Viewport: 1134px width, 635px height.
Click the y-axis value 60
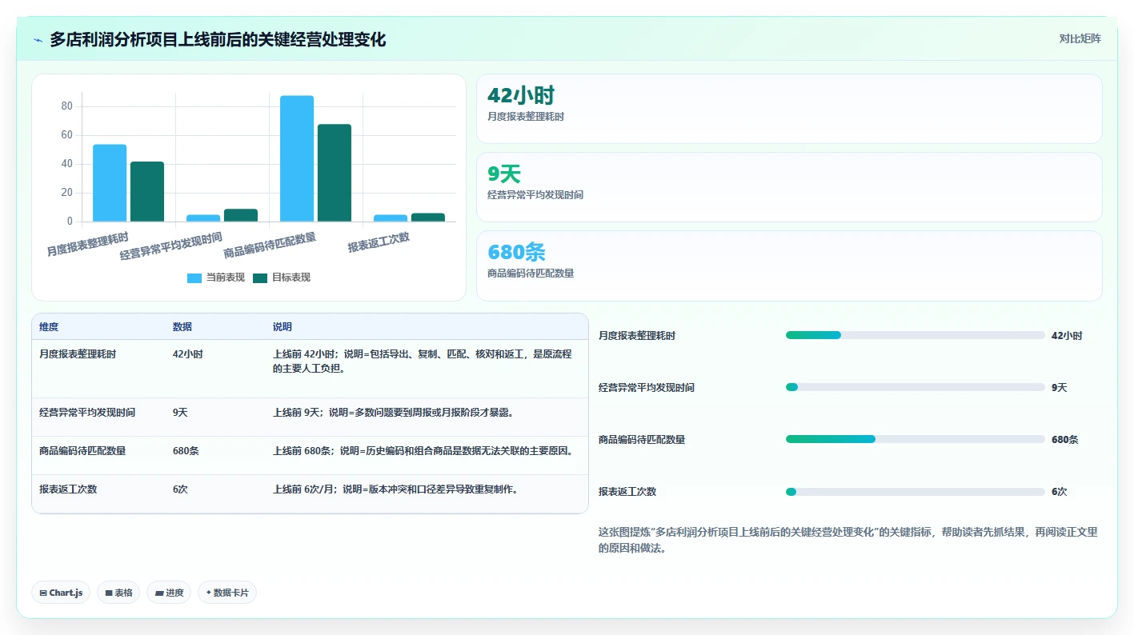click(66, 135)
